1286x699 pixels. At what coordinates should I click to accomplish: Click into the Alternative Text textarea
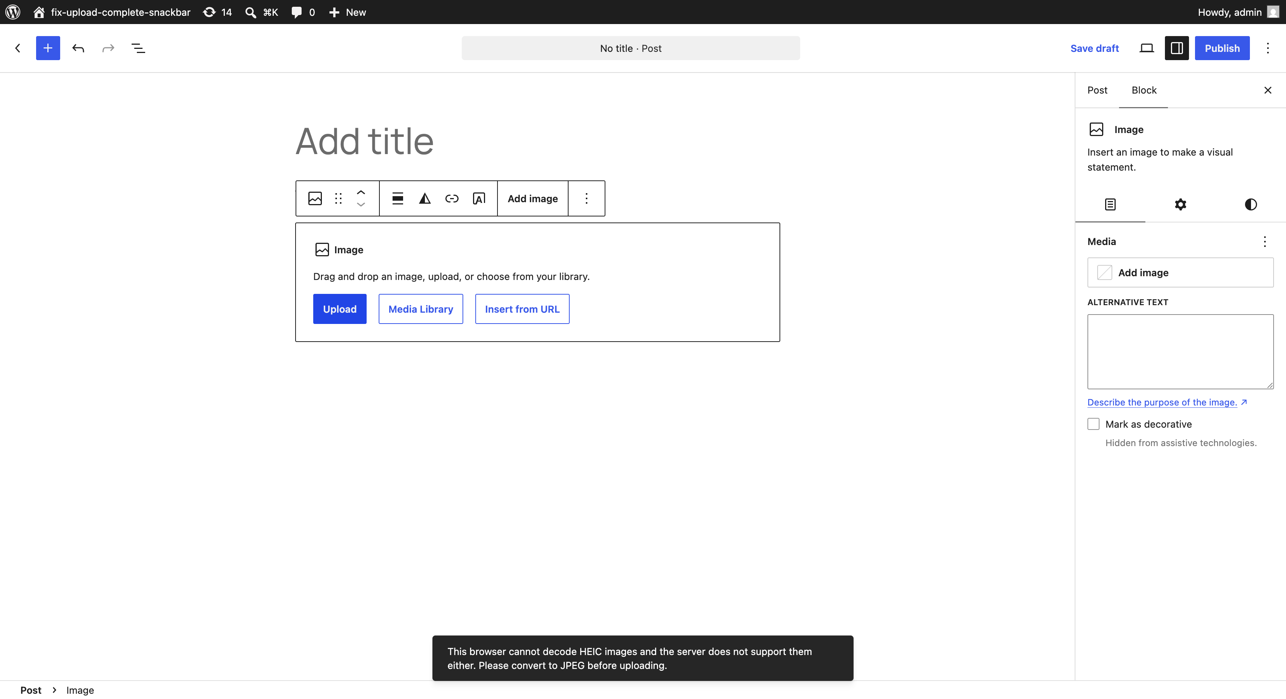[x=1180, y=351]
